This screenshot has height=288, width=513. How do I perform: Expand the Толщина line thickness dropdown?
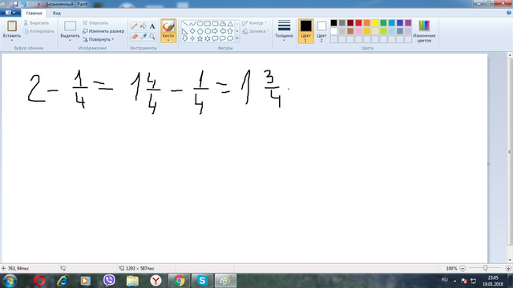pyautogui.click(x=284, y=31)
